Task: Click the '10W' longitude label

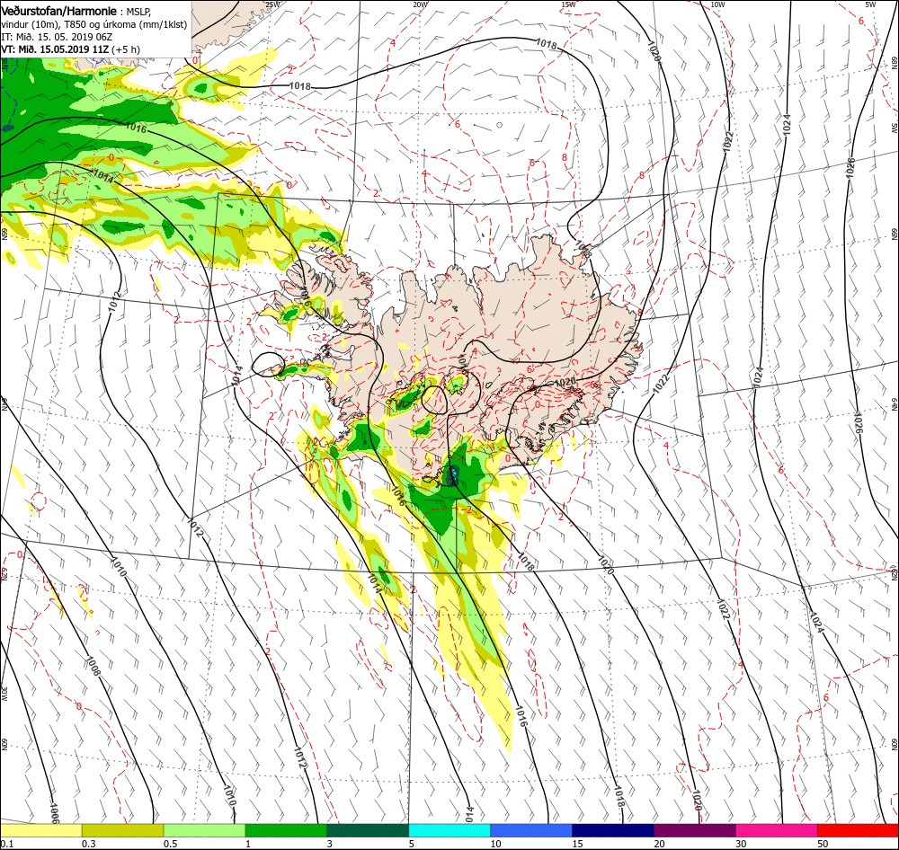Action: (717, 4)
